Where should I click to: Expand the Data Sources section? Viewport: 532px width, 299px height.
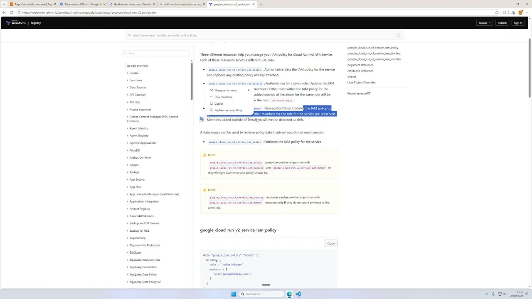pyautogui.click(x=138, y=87)
